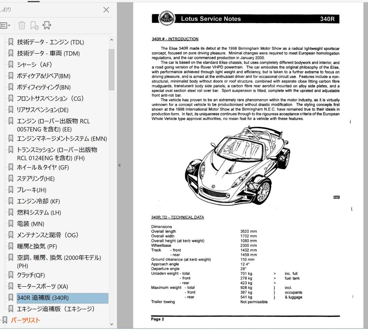Image resolution: width=368 pixels, height=331 pixels.
Task: Go to ボディケア&リペア(BM) bookmark
Action: (x=44, y=76)
